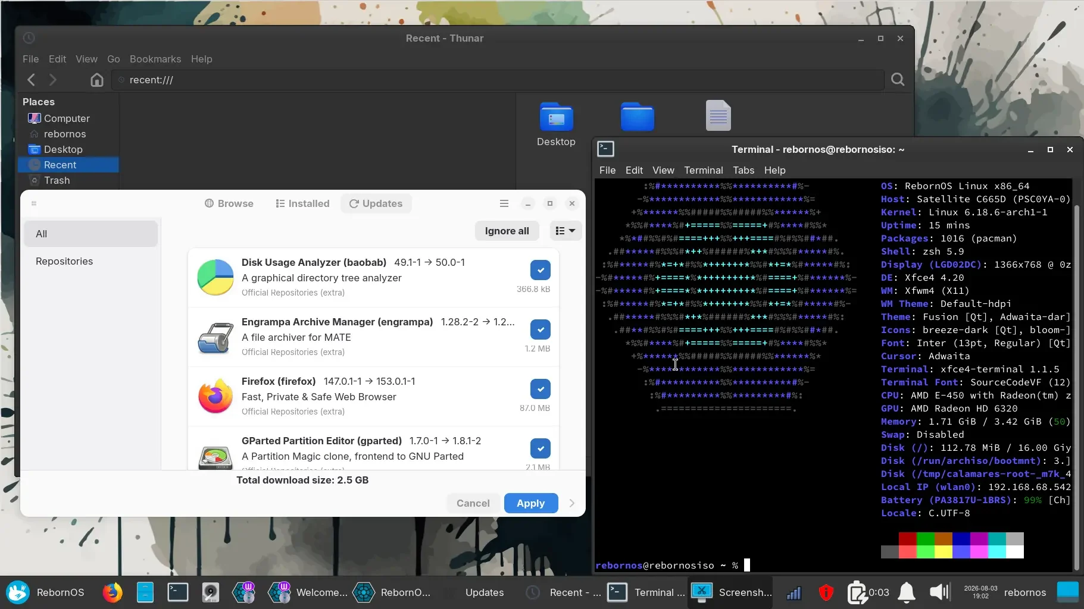Image resolution: width=1084 pixels, height=609 pixels.
Task: Click the GParted drive icon
Action: pyautogui.click(x=215, y=457)
